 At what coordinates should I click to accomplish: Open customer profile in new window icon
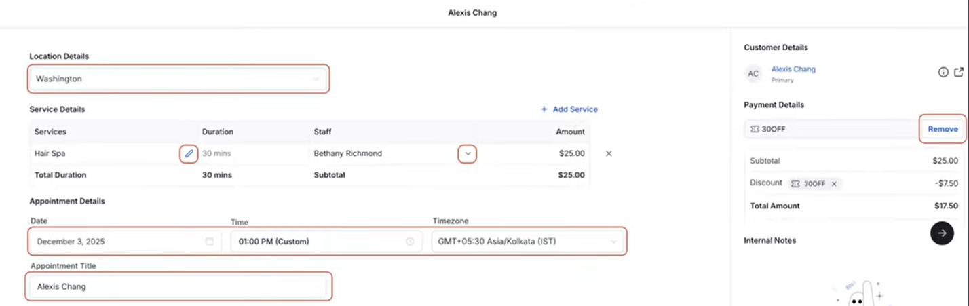pos(958,73)
